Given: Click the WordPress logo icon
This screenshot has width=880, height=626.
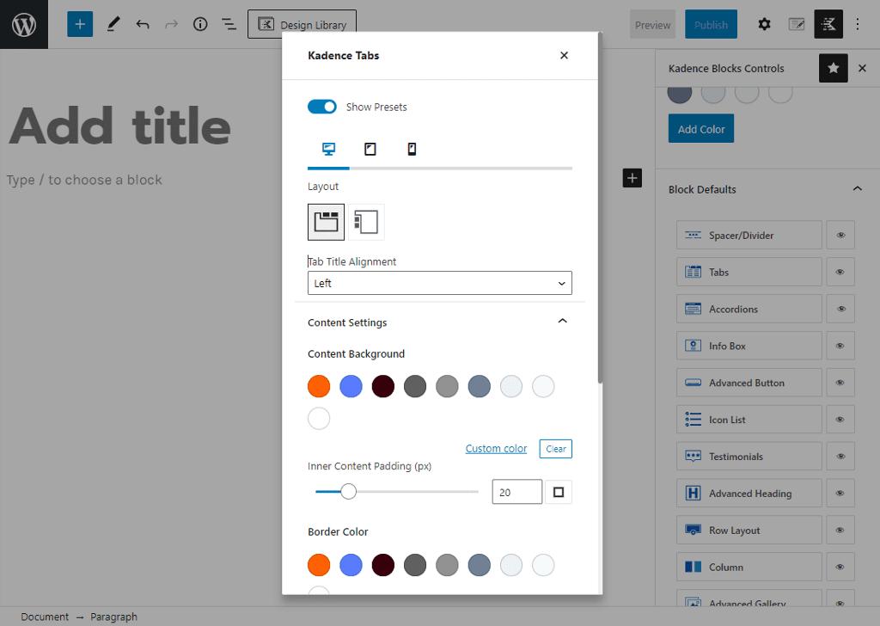Looking at the screenshot, I should 24,24.
